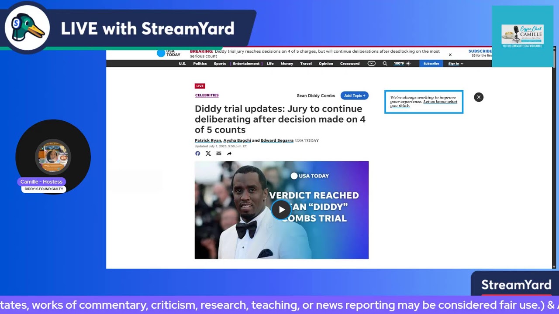Share article on X icon
Viewport: 559px width, 314px height.
click(208, 154)
